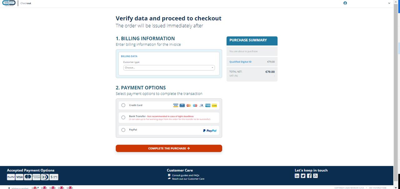400x189 pixels.
Task: Click the Twitter icon in the footer
Action: 303,176
